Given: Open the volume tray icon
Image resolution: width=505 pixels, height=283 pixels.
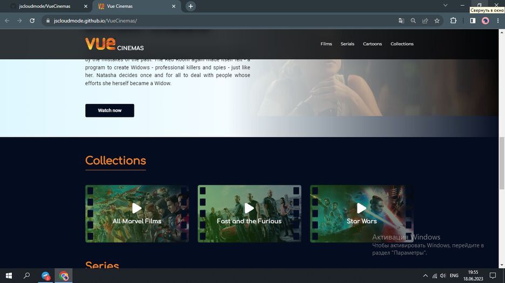Looking at the screenshot, I should 443,275.
